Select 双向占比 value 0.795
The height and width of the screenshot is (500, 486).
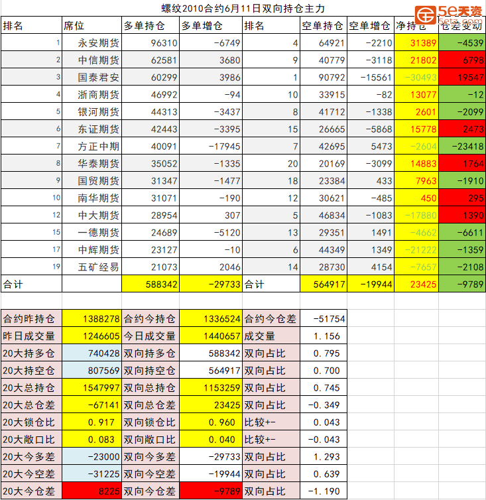pyautogui.click(x=324, y=353)
